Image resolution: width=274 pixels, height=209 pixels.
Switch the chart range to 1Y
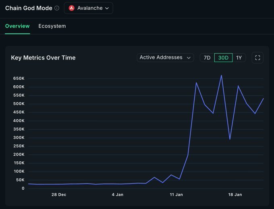tap(239, 58)
